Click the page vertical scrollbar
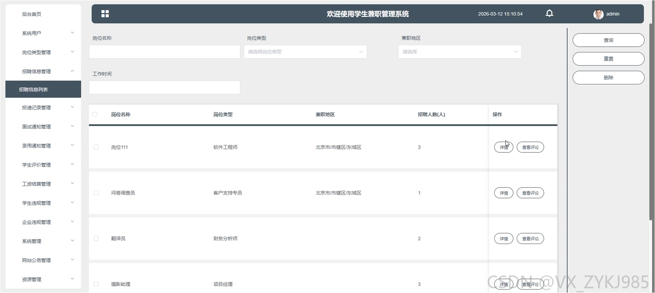This screenshot has width=655, height=293. [651, 122]
